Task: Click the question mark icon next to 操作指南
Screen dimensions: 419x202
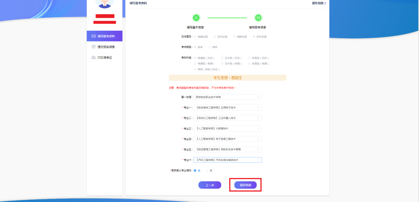Action: tap(325, 4)
